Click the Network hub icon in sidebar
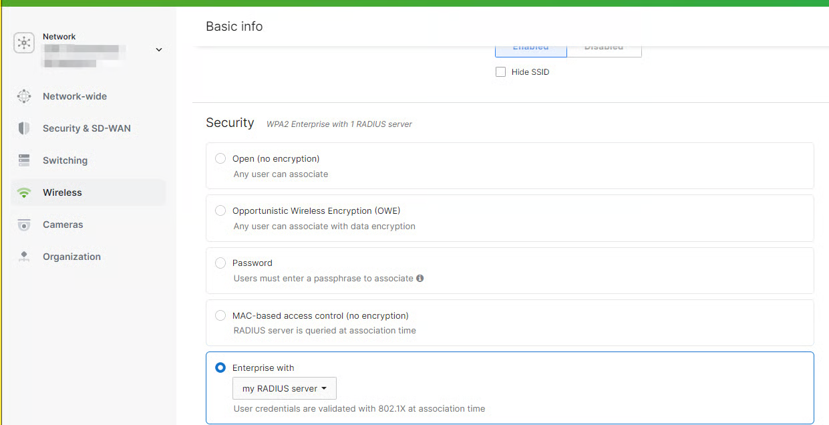 point(24,43)
